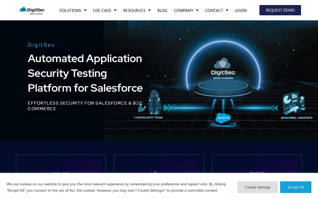Click the DigitSec cloud lock emblem in the hero
Image resolution: width=318 pixels, height=198 pixels.
point(223,63)
